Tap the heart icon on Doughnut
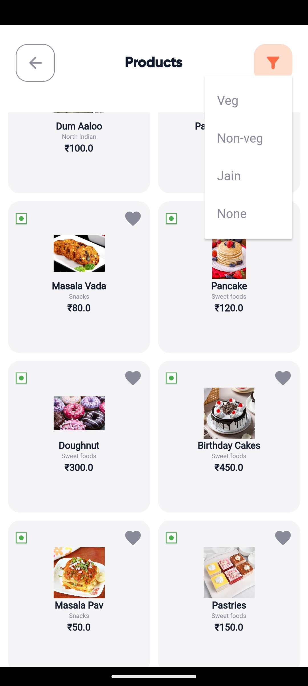Screen dimensions: 308x686 point(133,378)
